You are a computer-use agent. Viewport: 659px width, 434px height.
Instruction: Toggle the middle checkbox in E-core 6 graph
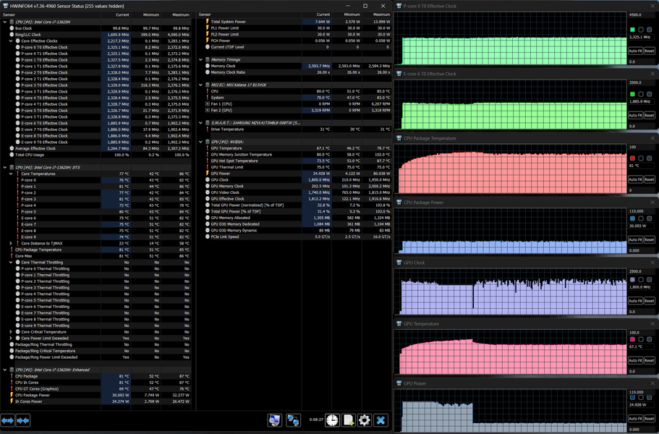pos(640,94)
